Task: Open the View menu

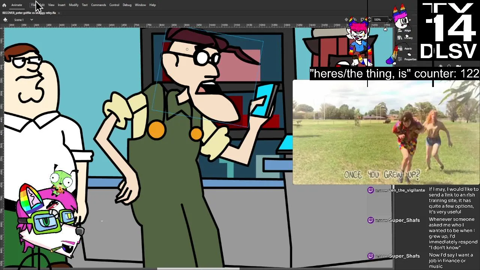Action: point(51,5)
